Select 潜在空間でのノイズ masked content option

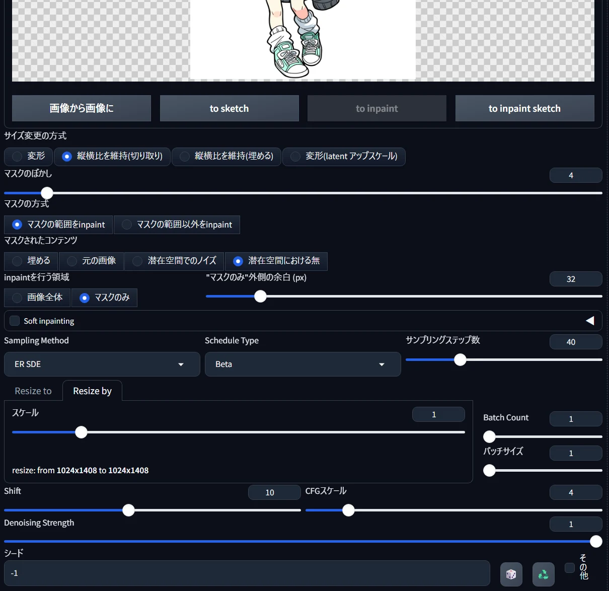pos(174,261)
